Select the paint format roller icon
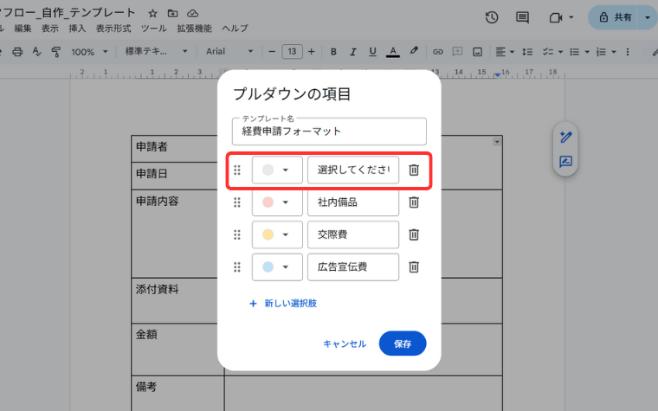The height and width of the screenshot is (411, 658). (55, 52)
